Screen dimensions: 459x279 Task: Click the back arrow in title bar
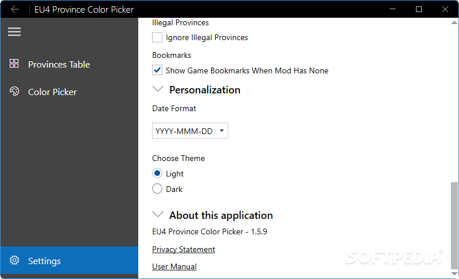coord(15,9)
